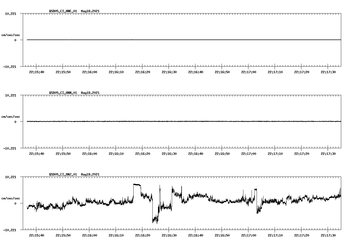The width and height of the screenshot is (360, 245).
Task: Click the zero baseline label on HNN plot
Action: (x=15, y=122)
